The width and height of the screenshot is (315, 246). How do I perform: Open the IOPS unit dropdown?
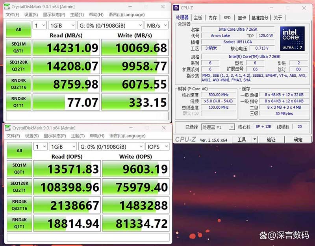pyautogui.click(x=157, y=146)
